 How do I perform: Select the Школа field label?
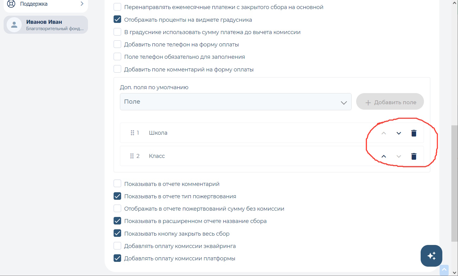158,133
